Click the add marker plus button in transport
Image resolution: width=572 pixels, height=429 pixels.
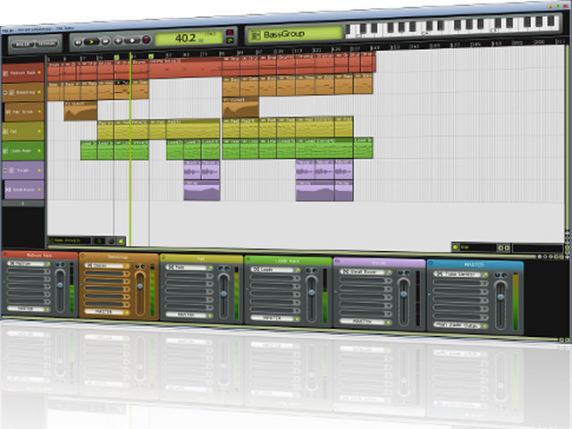(x=118, y=41)
